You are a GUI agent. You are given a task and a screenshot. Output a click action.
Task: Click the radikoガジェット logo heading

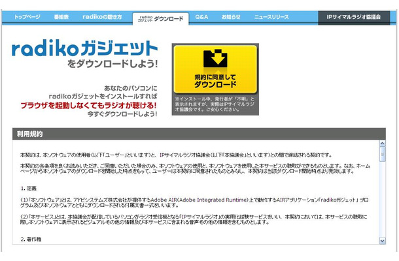point(84,48)
